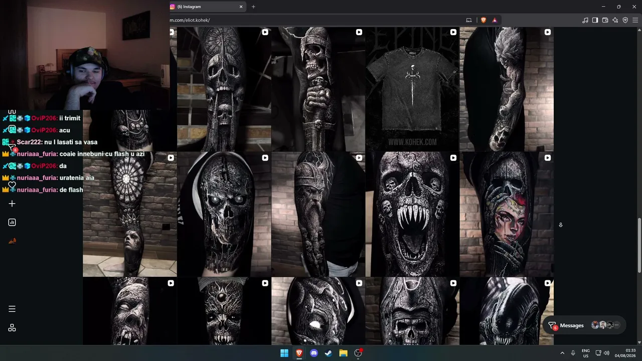This screenshot has width=642, height=361.
Task: Open the colored woman face tattoo reel
Action: (507, 215)
